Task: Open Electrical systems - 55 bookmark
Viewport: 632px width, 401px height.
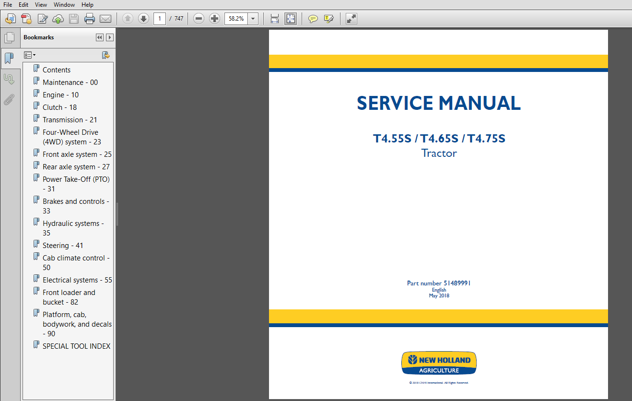Action: (x=77, y=280)
